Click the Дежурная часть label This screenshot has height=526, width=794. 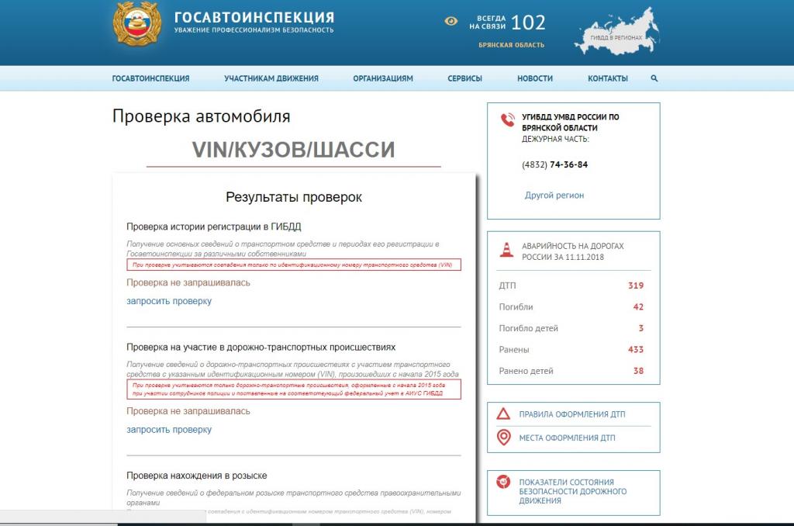(x=555, y=139)
